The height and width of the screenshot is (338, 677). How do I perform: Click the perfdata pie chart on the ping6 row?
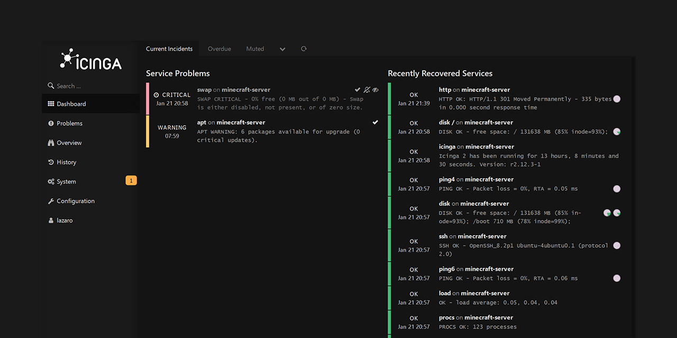617,278
